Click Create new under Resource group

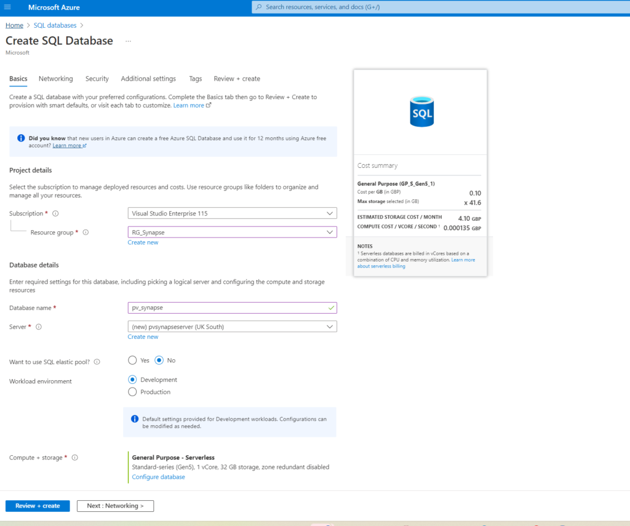pyautogui.click(x=143, y=242)
